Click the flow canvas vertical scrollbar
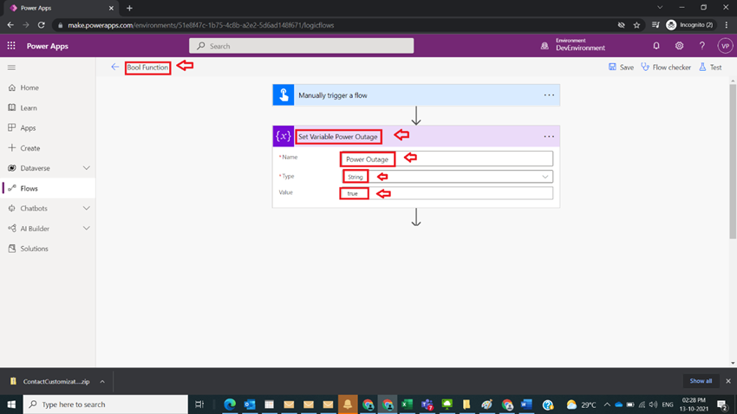 pyautogui.click(x=733, y=161)
